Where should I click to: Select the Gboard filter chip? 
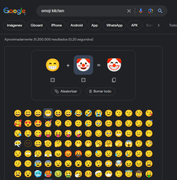[x=36, y=25]
